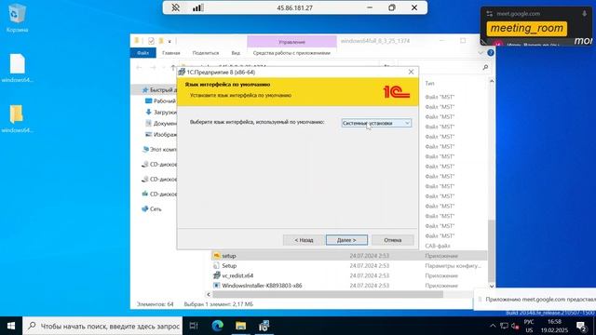
Task: Click the microphone icon in Meet overlay
Action: pos(584,14)
